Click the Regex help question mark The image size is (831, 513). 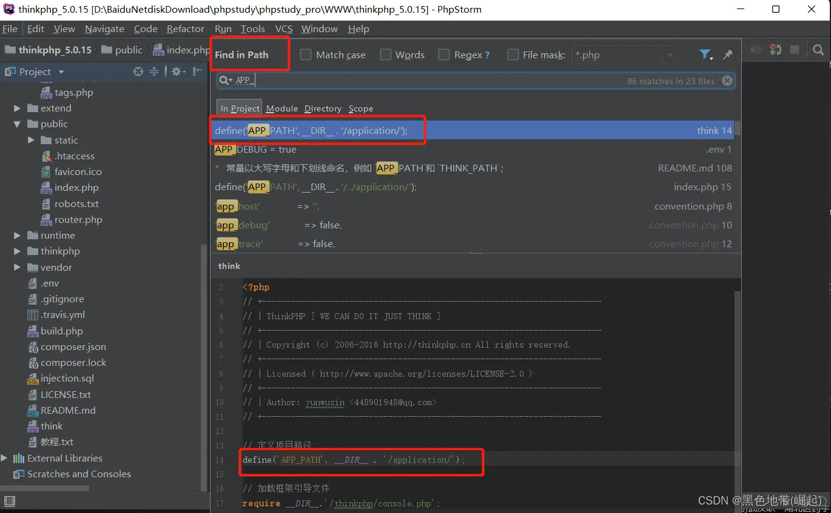pyautogui.click(x=487, y=55)
